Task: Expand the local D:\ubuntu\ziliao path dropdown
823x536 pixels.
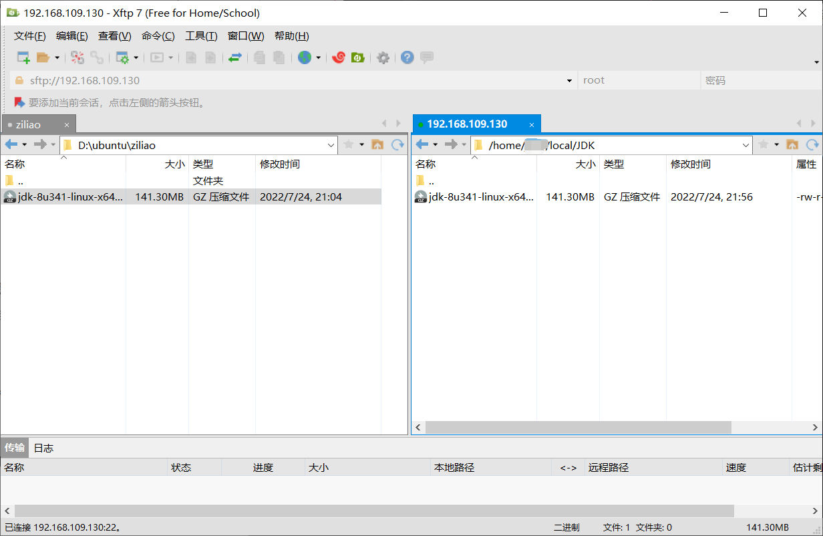Action: (332, 145)
